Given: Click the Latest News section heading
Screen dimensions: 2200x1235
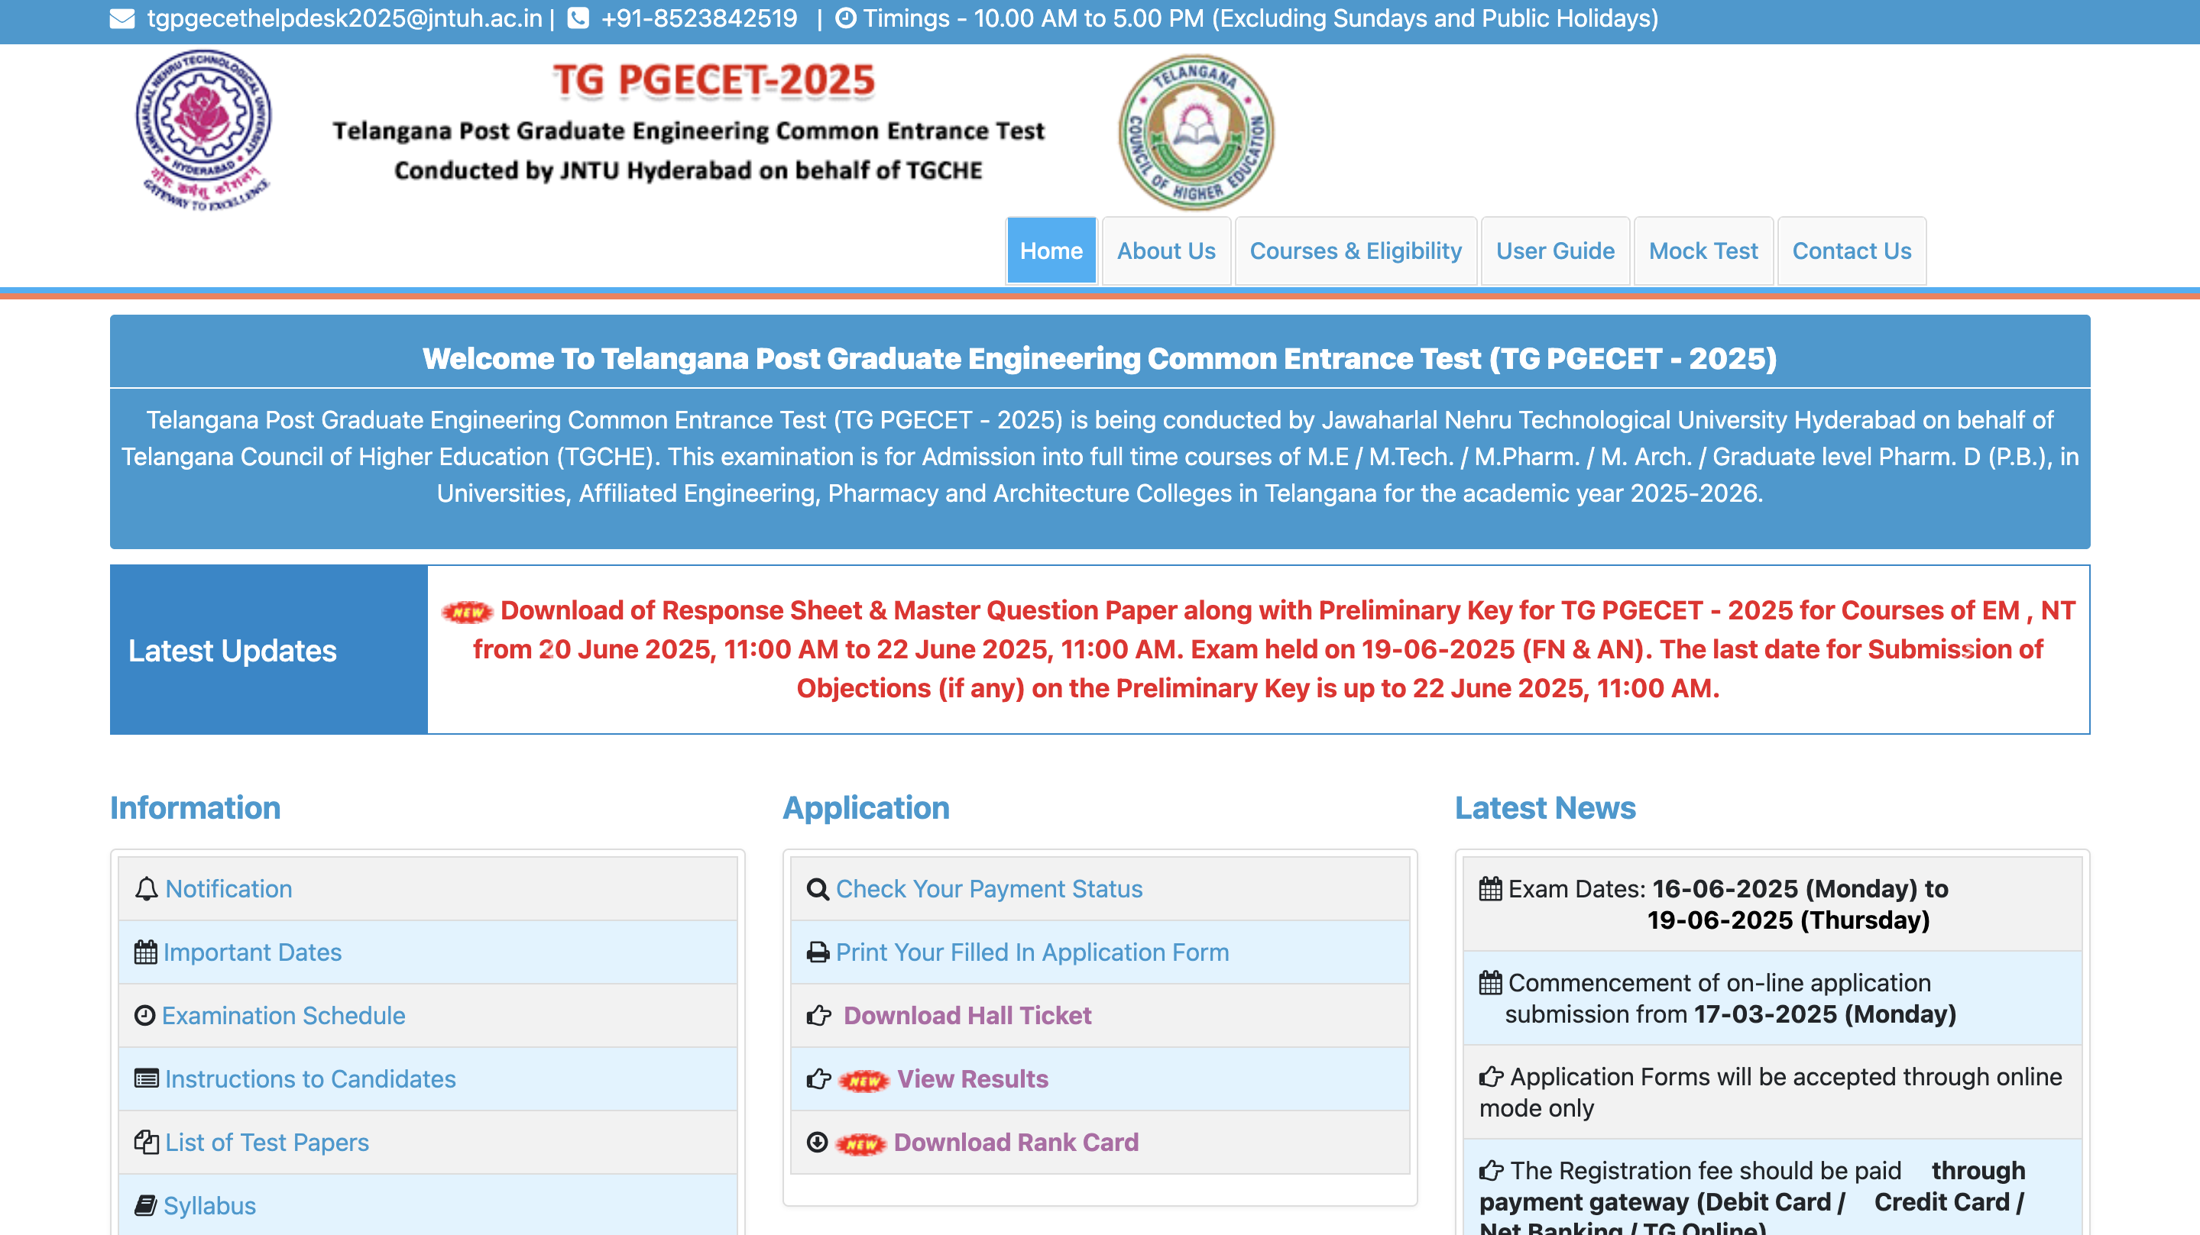Looking at the screenshot, I should [1545, 807].
